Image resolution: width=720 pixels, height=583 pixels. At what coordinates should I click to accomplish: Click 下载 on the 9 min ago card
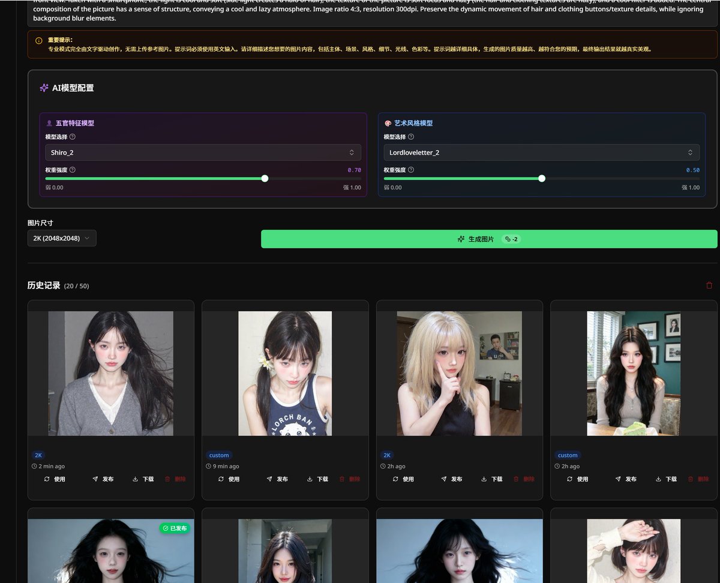pyautogui.click(x=317, y=479)
